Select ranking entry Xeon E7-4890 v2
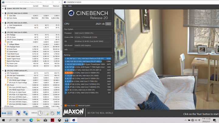The width and height of the screenshot is (219, 123). [88, 61]
